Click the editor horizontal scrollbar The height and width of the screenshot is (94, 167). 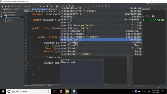click(70, 84)
